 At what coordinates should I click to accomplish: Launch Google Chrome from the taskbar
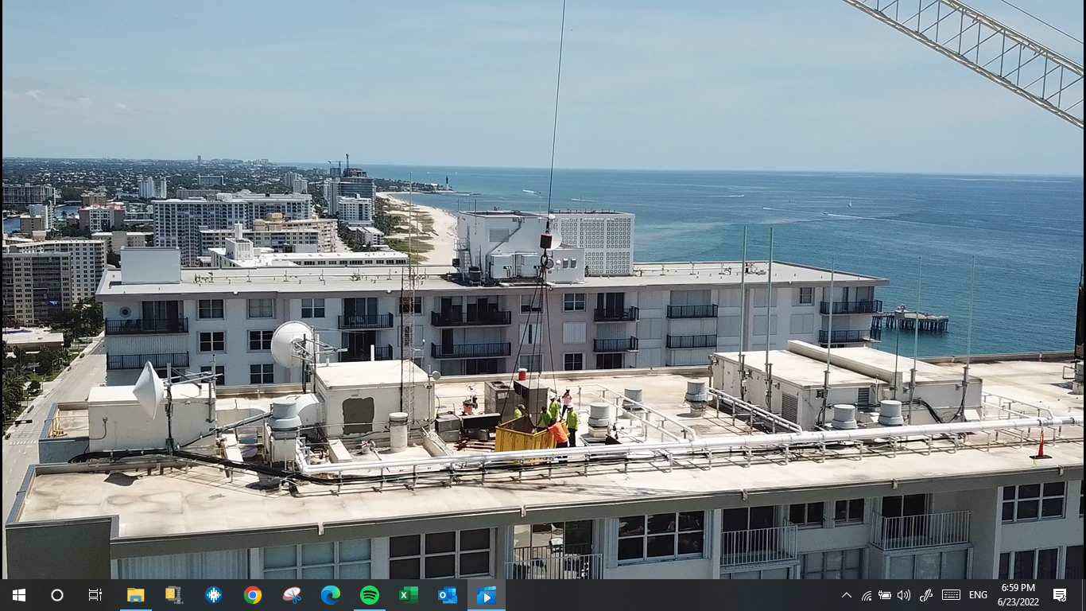(x=253, y=595)
